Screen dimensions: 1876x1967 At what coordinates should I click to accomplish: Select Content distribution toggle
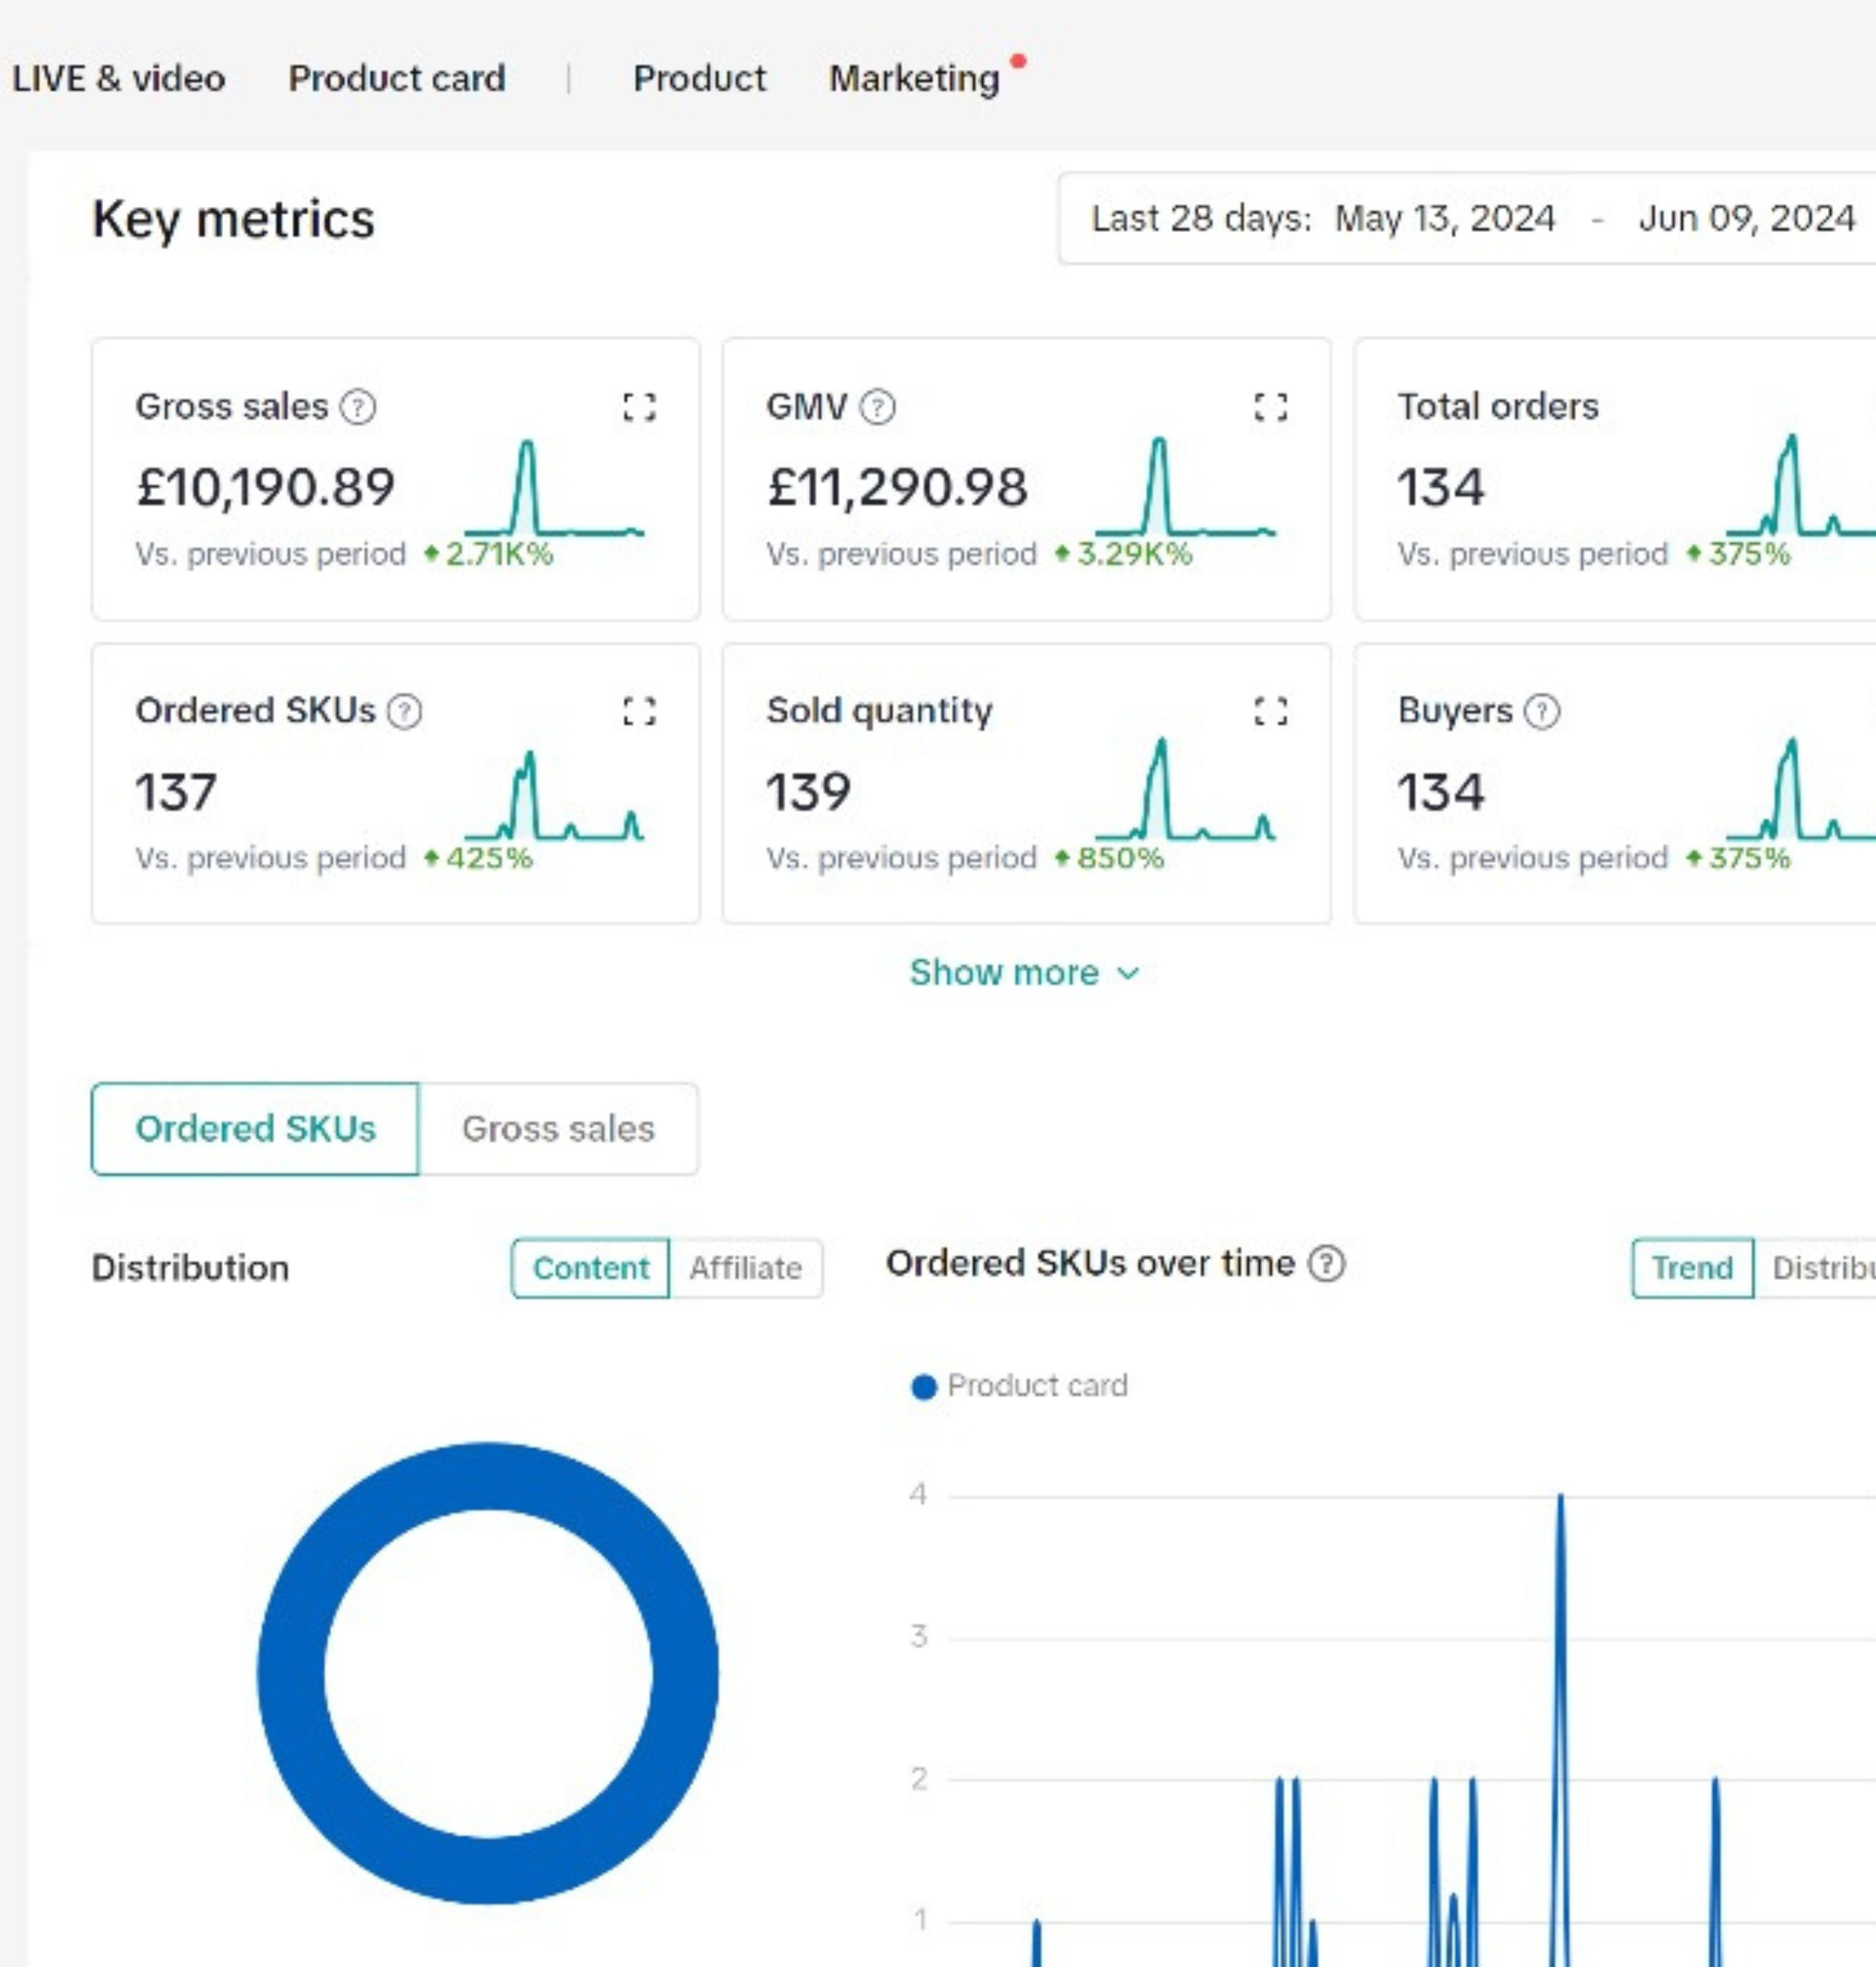[x=590, y=1268]
